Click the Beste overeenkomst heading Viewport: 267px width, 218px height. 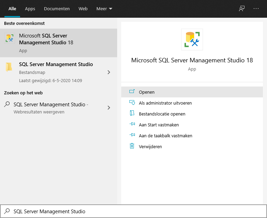click(25, 23)
